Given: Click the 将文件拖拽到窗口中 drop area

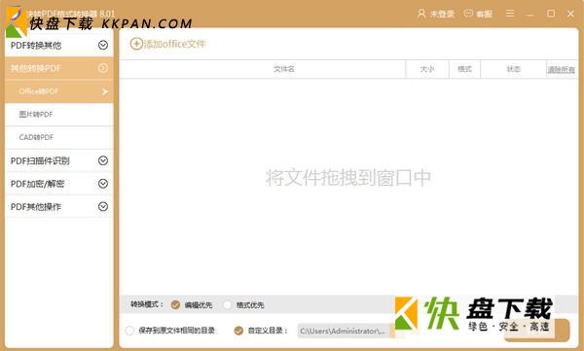Looking at the screenshot, I should 348,178.
